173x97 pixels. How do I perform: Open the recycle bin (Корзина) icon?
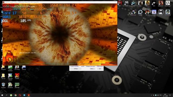click(x=3, y=85)
